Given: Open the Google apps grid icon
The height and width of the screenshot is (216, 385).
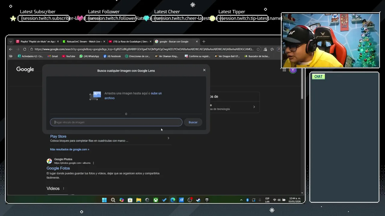Looking at the screenshot, I should (284, 70).
